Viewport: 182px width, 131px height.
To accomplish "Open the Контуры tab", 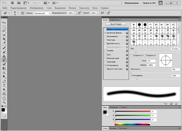I will click(123, 128).
